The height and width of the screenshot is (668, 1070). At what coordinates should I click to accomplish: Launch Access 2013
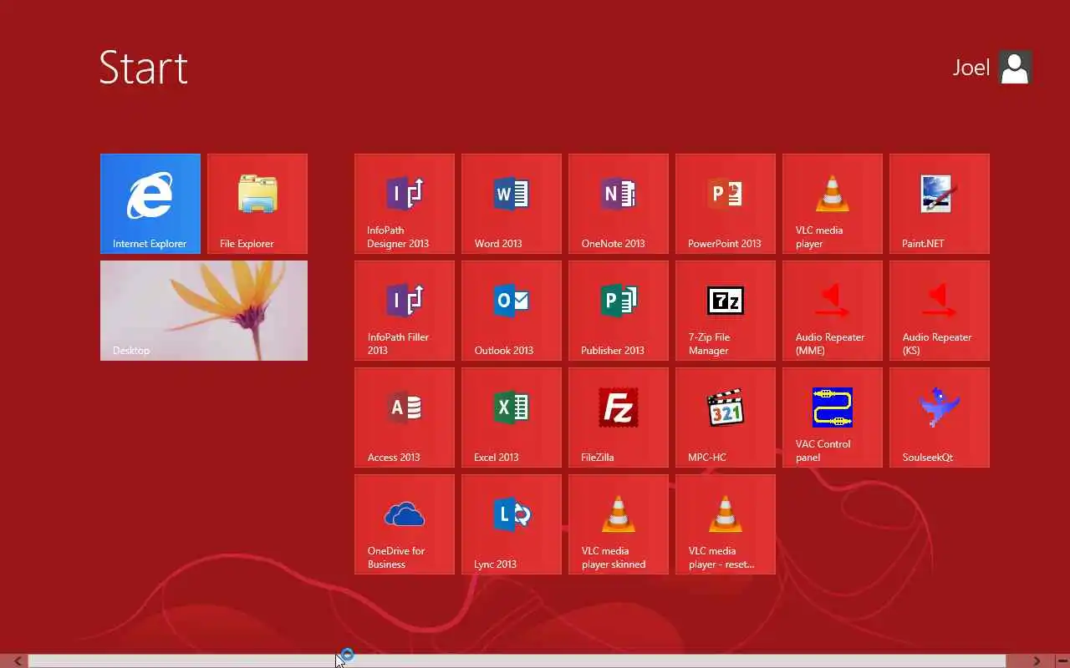click(405, 417)
